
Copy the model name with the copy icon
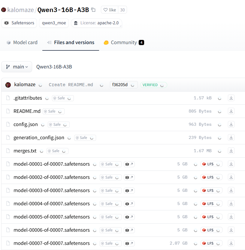coord(93,10)
